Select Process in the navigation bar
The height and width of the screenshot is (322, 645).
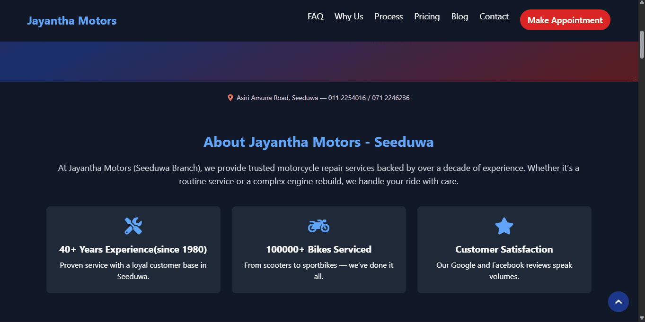(x=389, y=16)
